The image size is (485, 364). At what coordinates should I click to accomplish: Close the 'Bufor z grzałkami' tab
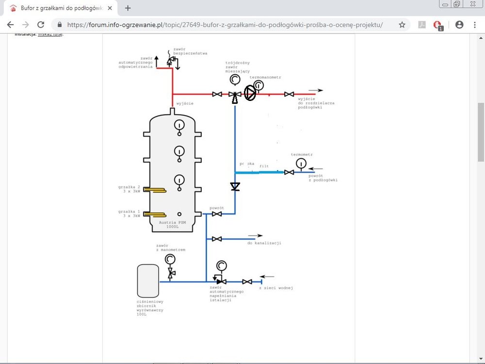pyautogui.click(x=112, y=8)
